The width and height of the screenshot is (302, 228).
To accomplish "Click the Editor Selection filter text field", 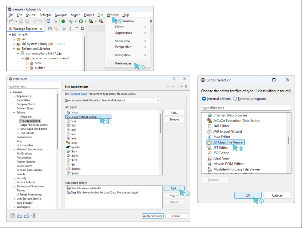I will [246, 108].
